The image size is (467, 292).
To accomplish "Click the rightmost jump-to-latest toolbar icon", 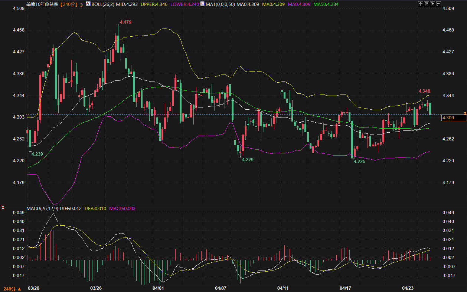I will pos(438,4).
